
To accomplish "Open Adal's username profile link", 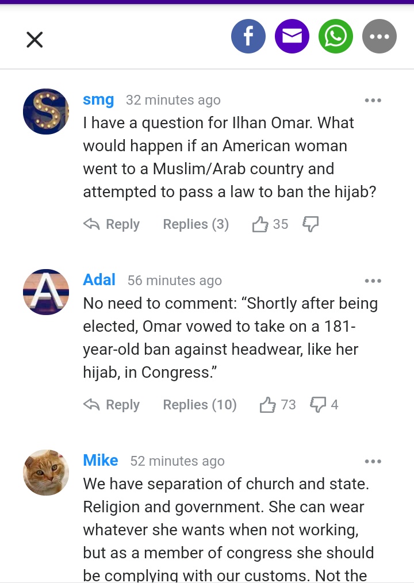I will click(x=99, y=280).
